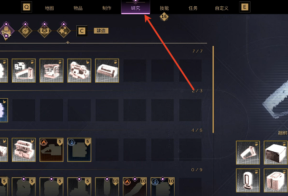Viewport: 288px width, 196px height.
Task: Open the 自定义 tab
Action: coord(221,8)
